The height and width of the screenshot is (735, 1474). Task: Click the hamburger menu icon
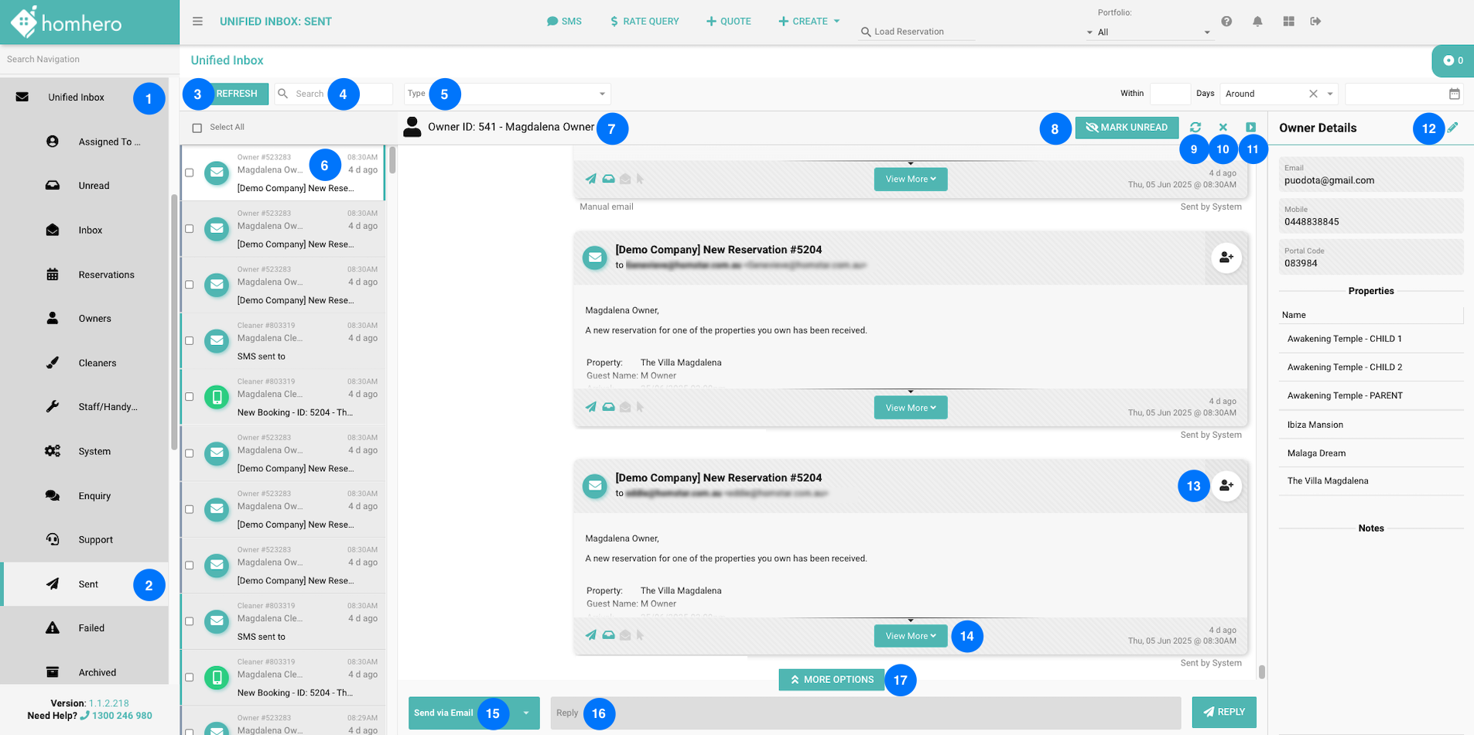click(x=197, y=22)
